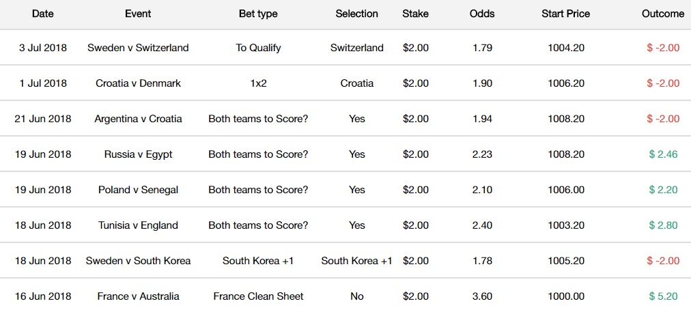Open the Russia v Egypt event

click(x=138, y=154)
